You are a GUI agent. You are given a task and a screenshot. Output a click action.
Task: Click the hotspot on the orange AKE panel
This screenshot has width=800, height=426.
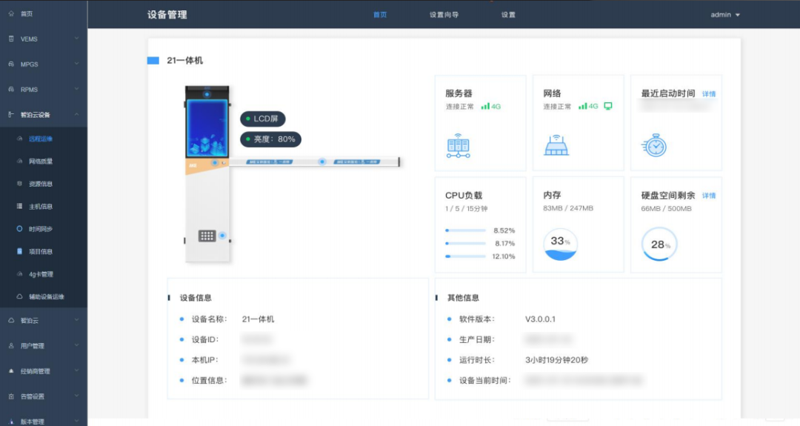pyautogui.click(x=215, y=163)
